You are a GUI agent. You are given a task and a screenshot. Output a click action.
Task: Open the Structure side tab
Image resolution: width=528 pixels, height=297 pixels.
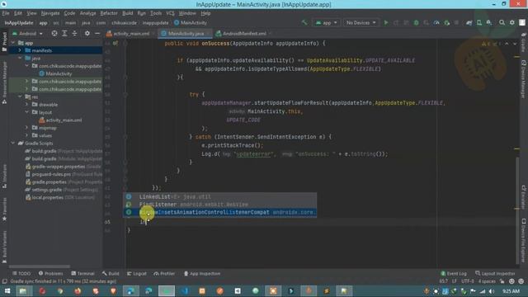pyautogui.click(x=4, y=176)
